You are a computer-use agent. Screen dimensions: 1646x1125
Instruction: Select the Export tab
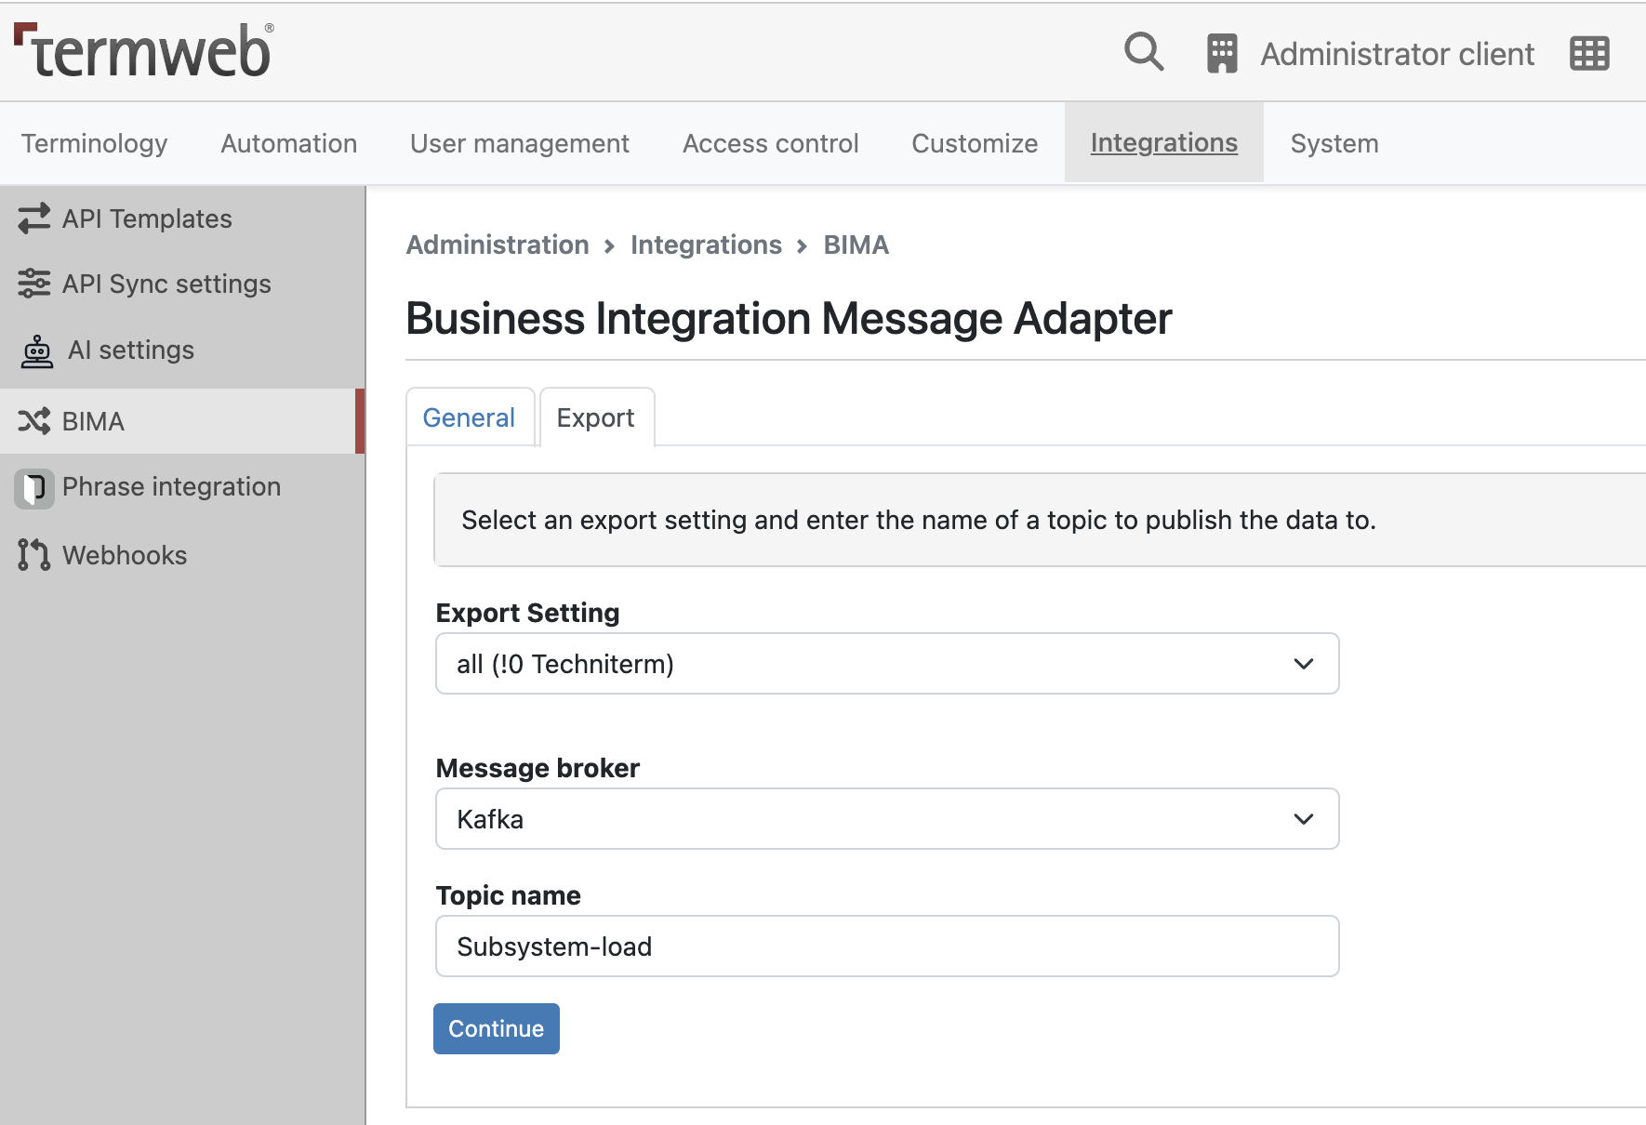(596, 417)
